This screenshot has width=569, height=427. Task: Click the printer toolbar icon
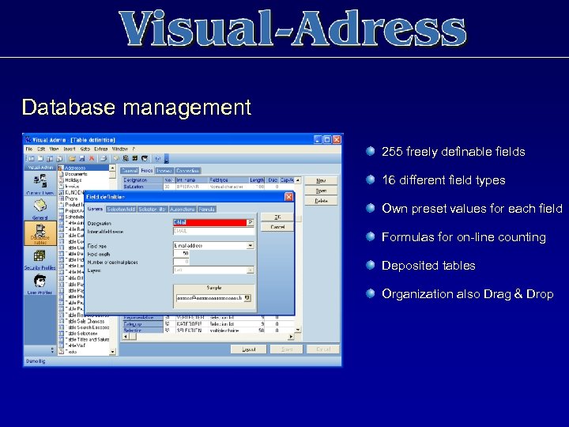[x=104, y=158]
